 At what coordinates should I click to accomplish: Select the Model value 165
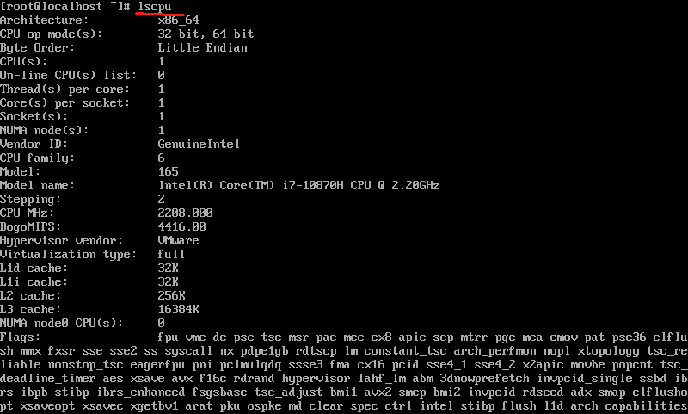pos(168,171)
